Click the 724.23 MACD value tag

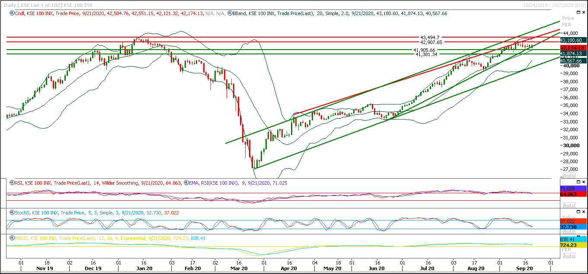coord(573,245)
